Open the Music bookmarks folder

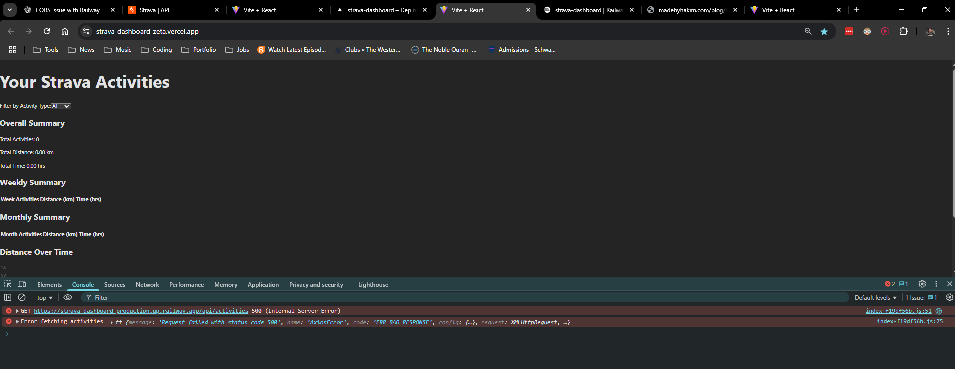118,50
